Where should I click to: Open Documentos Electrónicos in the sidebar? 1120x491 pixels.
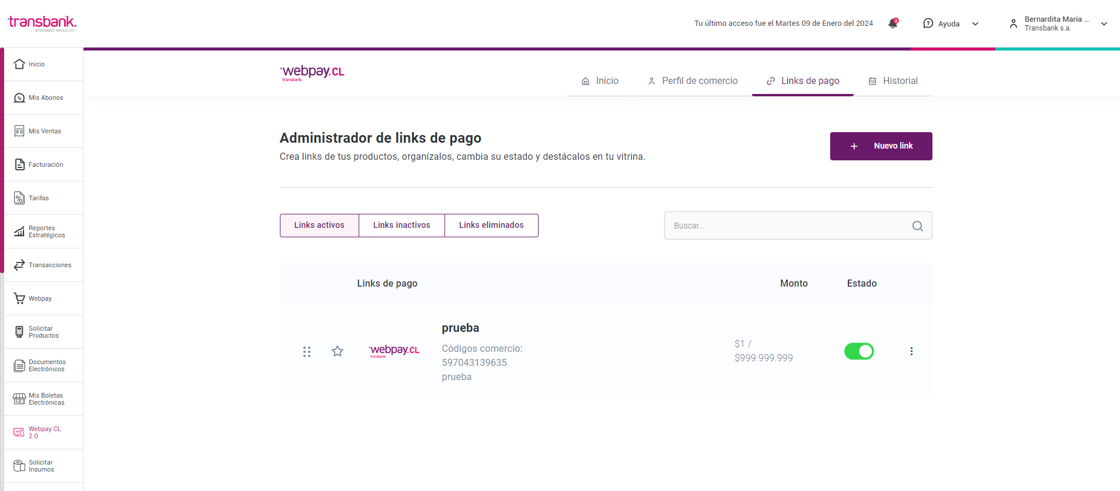tap(44, 365)
